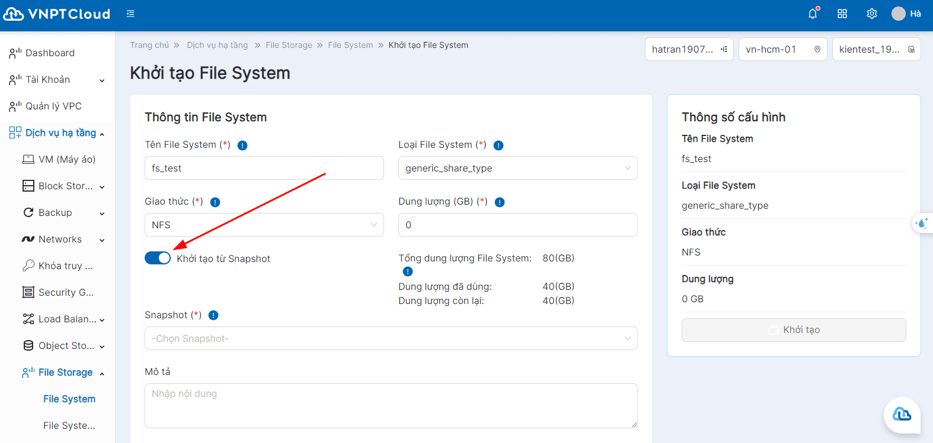Click the floating water-drop widget at right edge
The width and height of the screenshot is (933, 443).
(922, 224)
